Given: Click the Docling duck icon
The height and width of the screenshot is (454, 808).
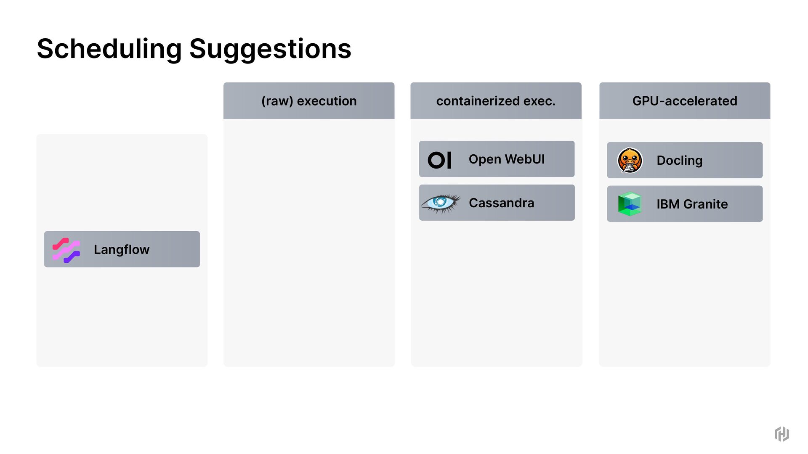Looking at the screenshot, I should 630,160.
